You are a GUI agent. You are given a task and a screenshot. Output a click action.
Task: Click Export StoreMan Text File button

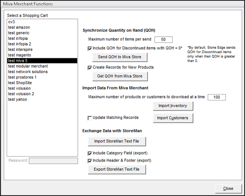pyautogui.click(x=117, y=169)
